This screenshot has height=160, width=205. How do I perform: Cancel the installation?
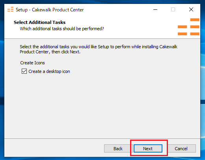181,149
